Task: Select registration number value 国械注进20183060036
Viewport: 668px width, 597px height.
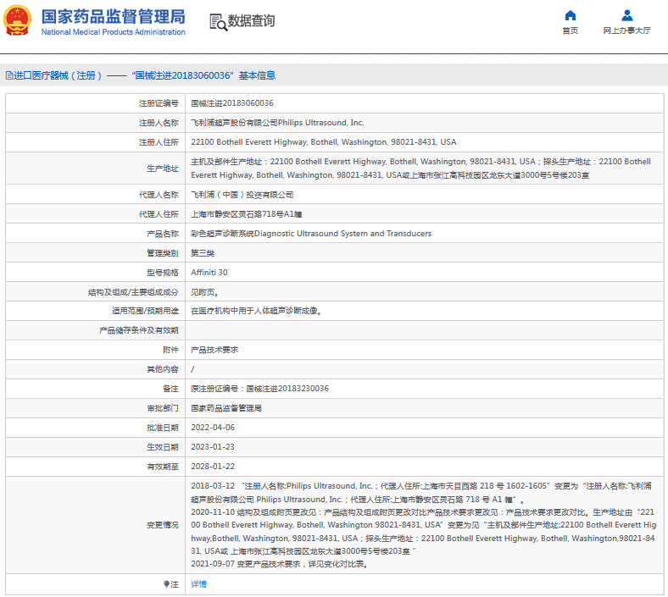Action: [x=232, y=103]
